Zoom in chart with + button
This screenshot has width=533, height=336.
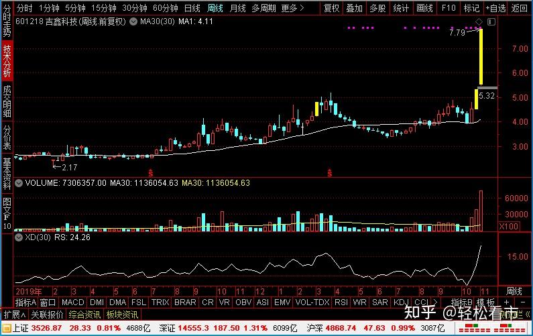coord(506,302)
